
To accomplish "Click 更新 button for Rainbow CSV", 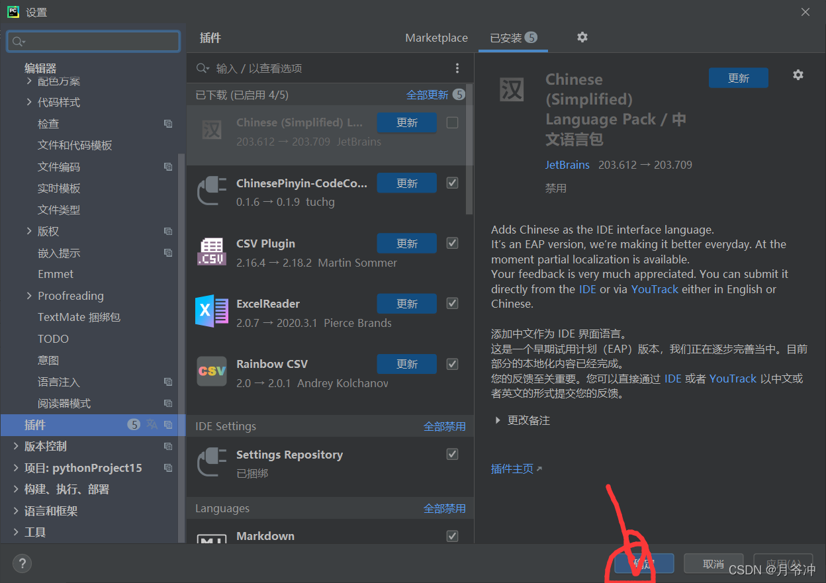I will tap(407, 364).
